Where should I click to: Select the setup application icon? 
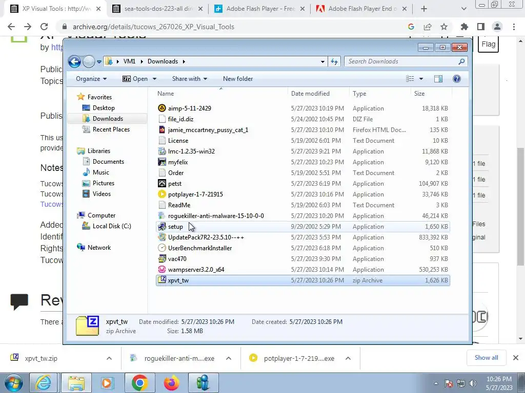point(161,226)
